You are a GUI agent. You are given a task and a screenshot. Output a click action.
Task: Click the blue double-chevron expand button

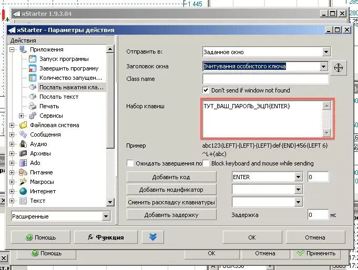pos(153,237)
